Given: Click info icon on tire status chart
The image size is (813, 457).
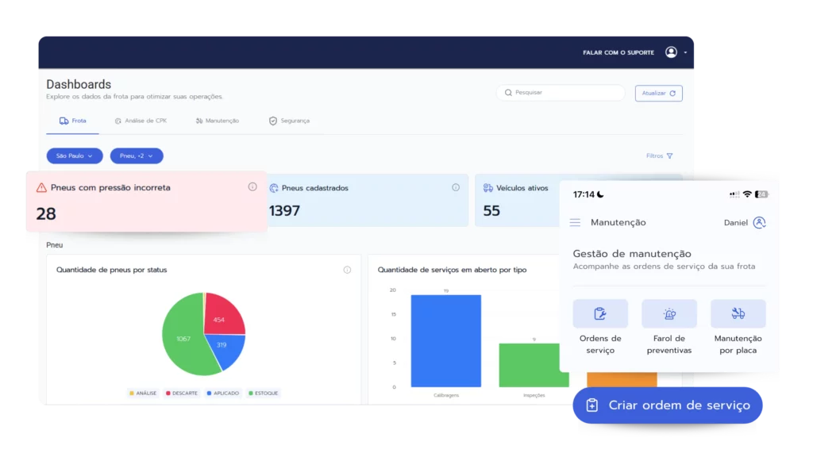Looking at the screenshot, I should click(x=347, y=270).
